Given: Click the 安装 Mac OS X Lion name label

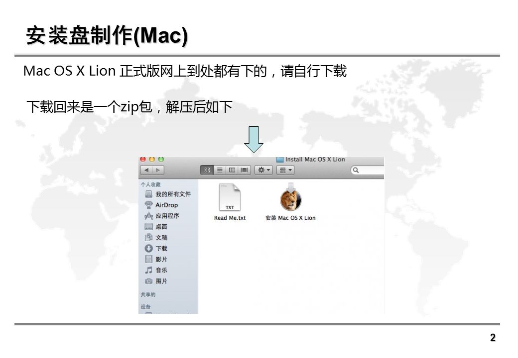Looking at the screenshot, I should click(x=290, y=218).
